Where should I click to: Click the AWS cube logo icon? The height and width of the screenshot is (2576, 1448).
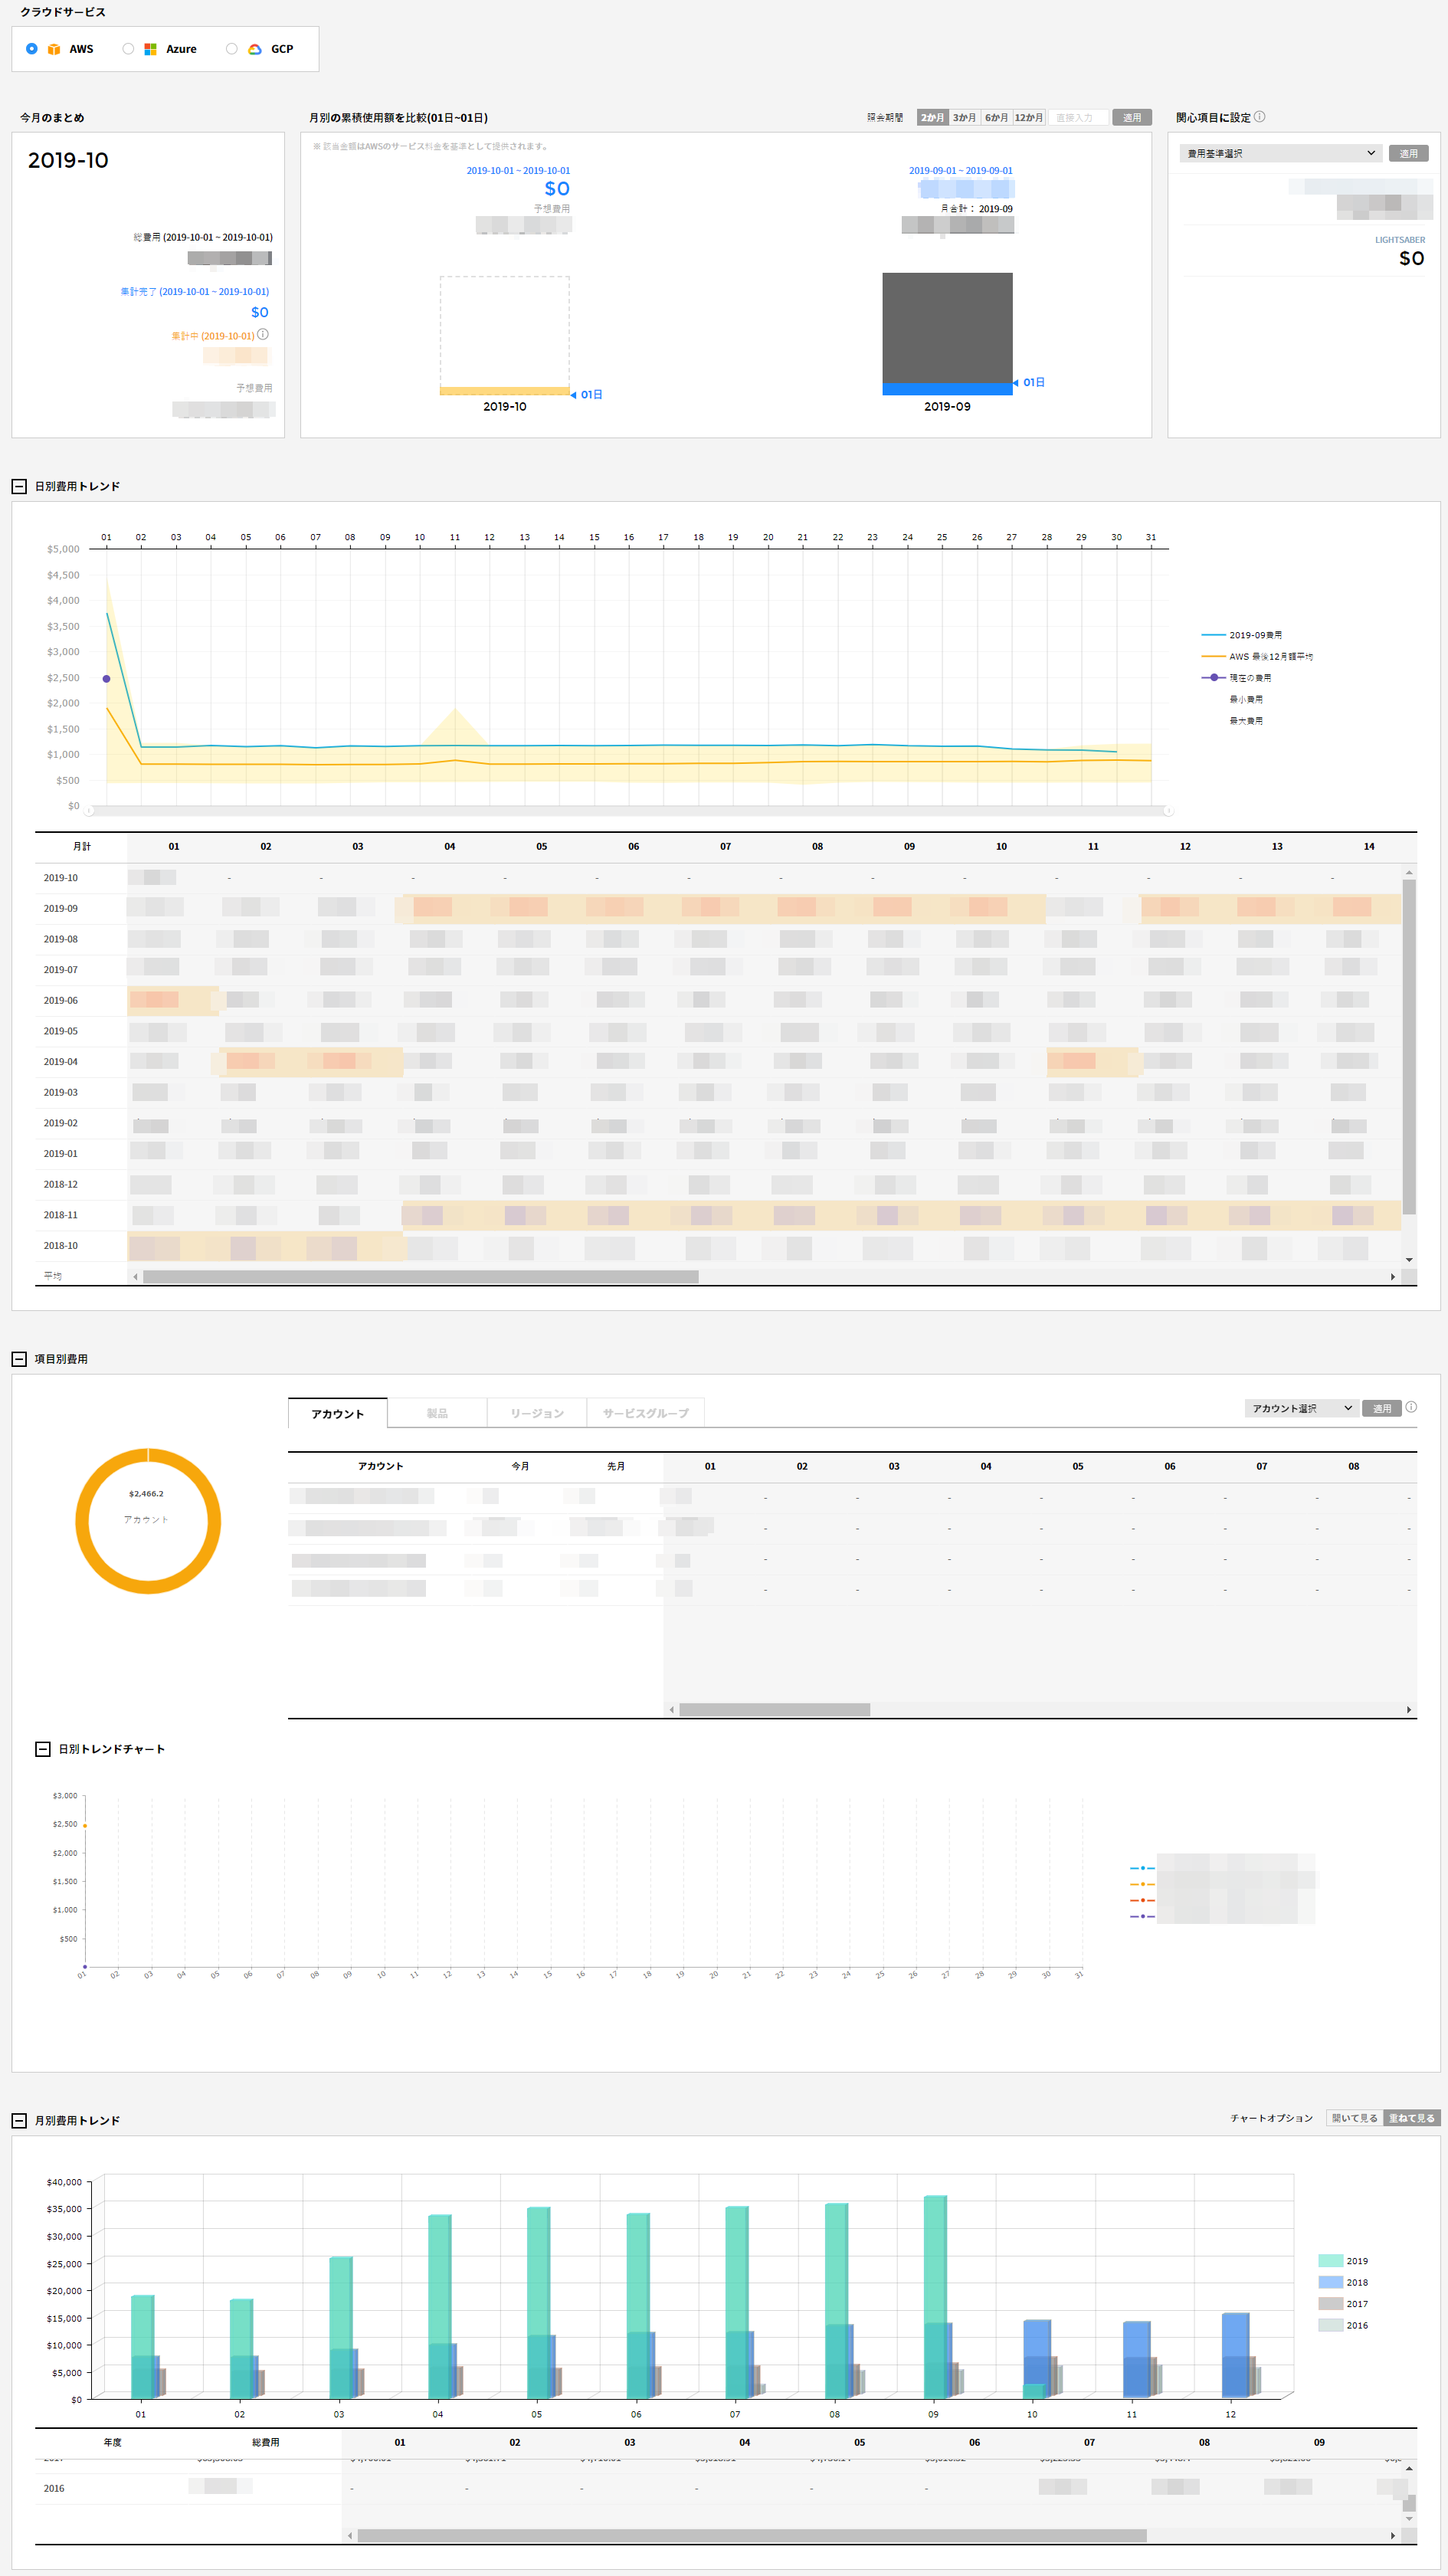point(54,49)
